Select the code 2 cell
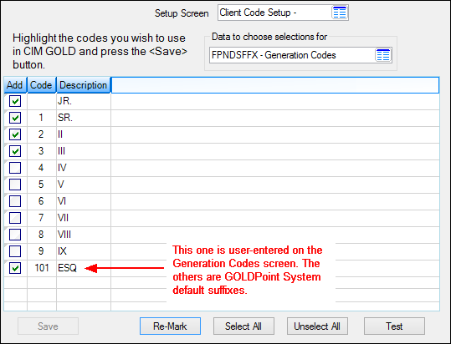Image resolution: width=451 pixels, height=344 pixels. coord(42,134)
